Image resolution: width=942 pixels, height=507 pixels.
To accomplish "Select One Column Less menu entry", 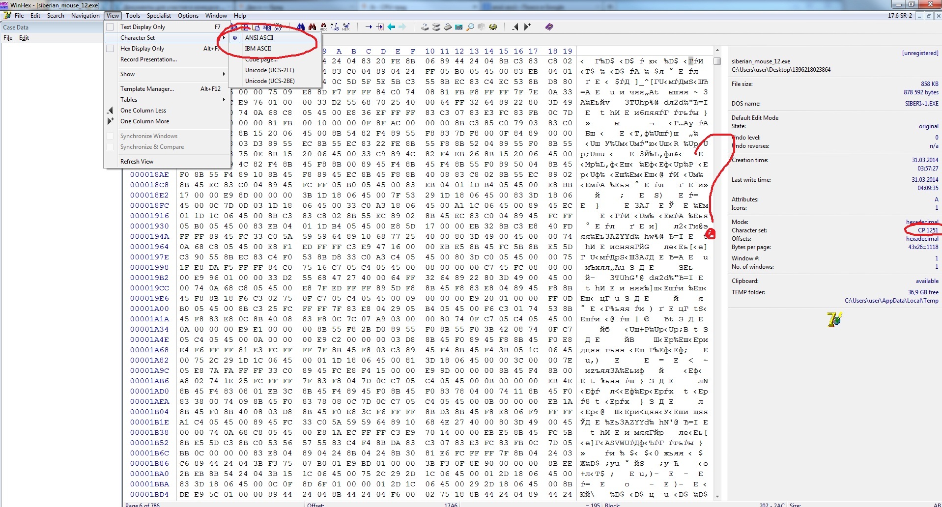I will tap(167, 111).
